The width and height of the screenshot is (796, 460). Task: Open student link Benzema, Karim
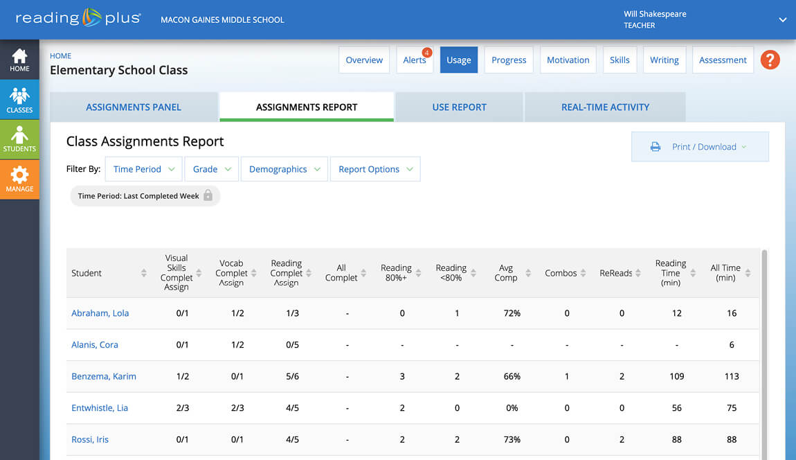coord(104,376)
